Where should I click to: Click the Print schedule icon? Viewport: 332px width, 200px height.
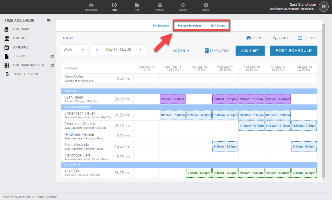[249, 38]
